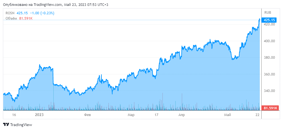The width and height of the screenshot is (283, 130).
Task: Click the 425.15 price in the legend
Action: point(22,13)
